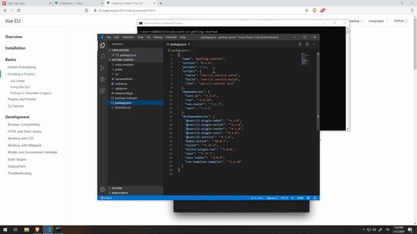Open README.md in the explorer
The width and height of the screenshot is (417, 234).
(x=136, y=108)
